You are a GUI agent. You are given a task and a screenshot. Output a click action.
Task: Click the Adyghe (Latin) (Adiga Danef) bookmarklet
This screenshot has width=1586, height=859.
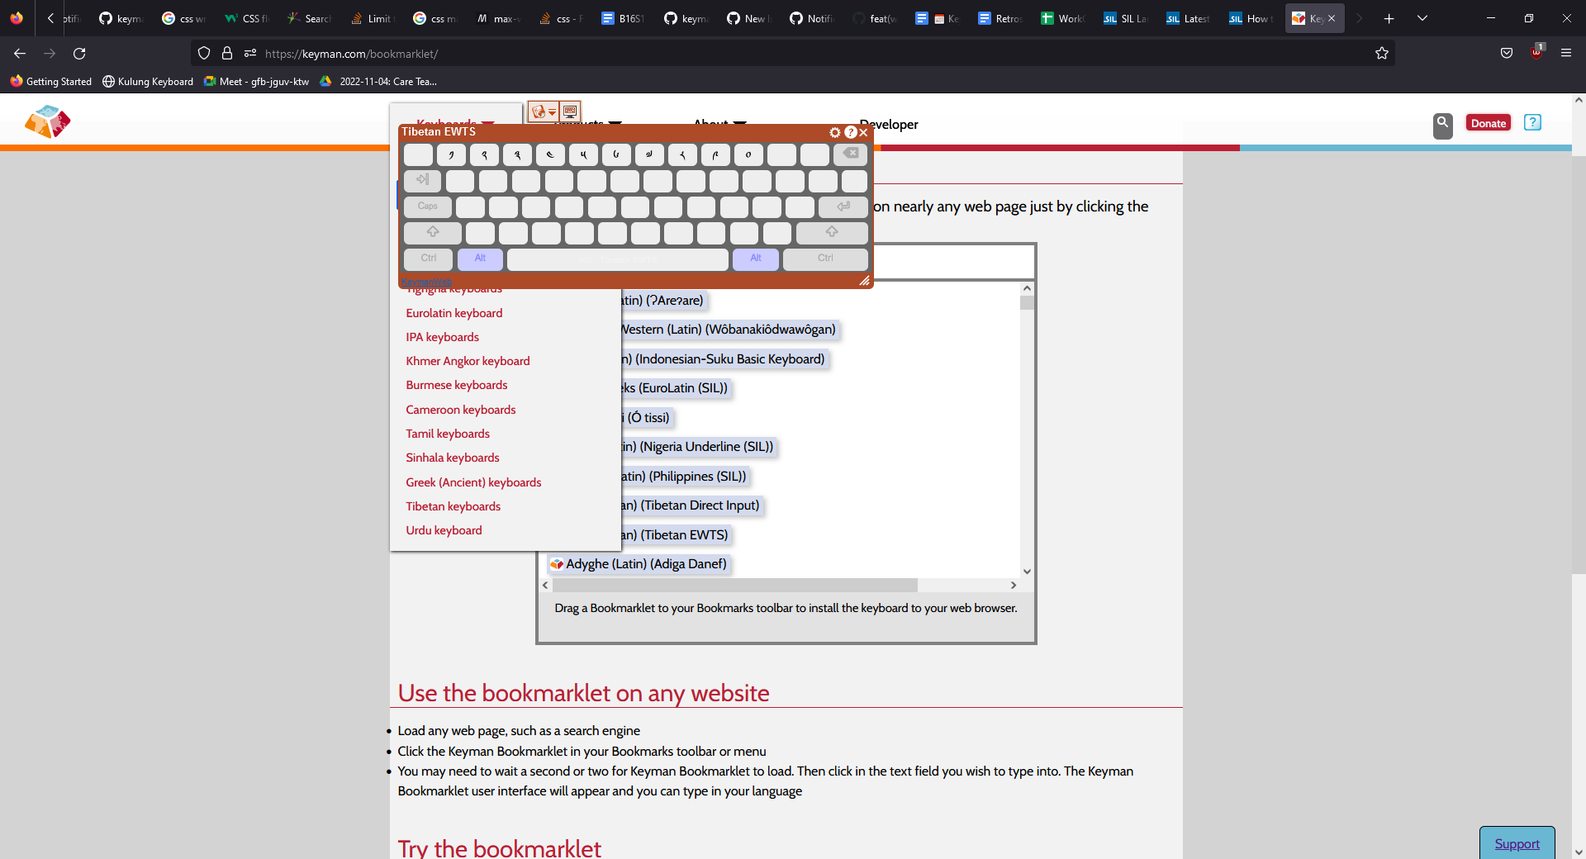click(x=639, y=564)
